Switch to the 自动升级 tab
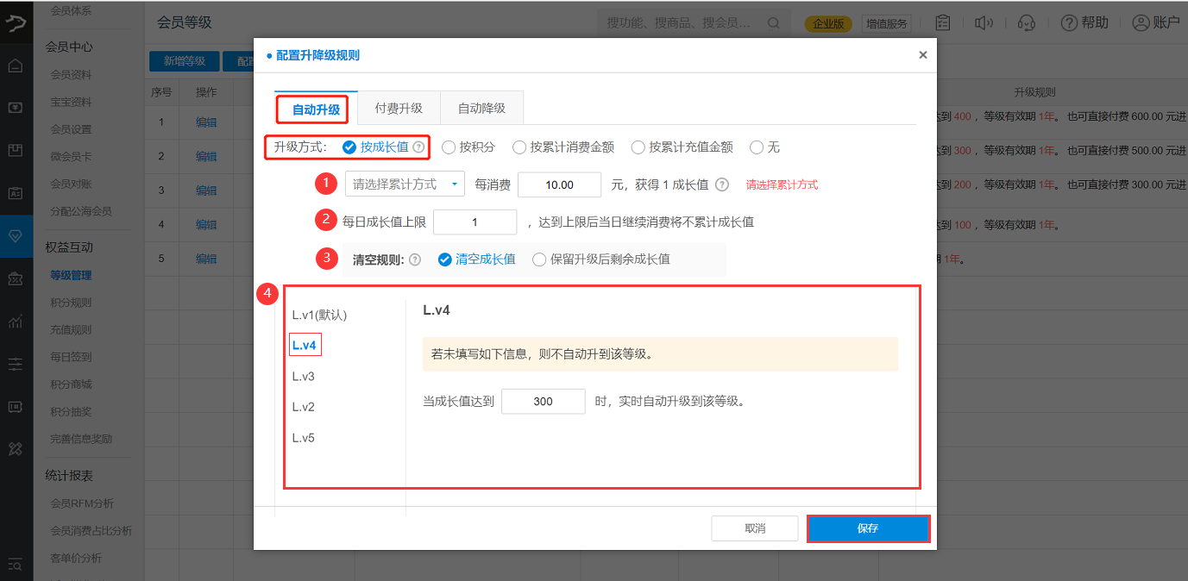 [316, 109]
